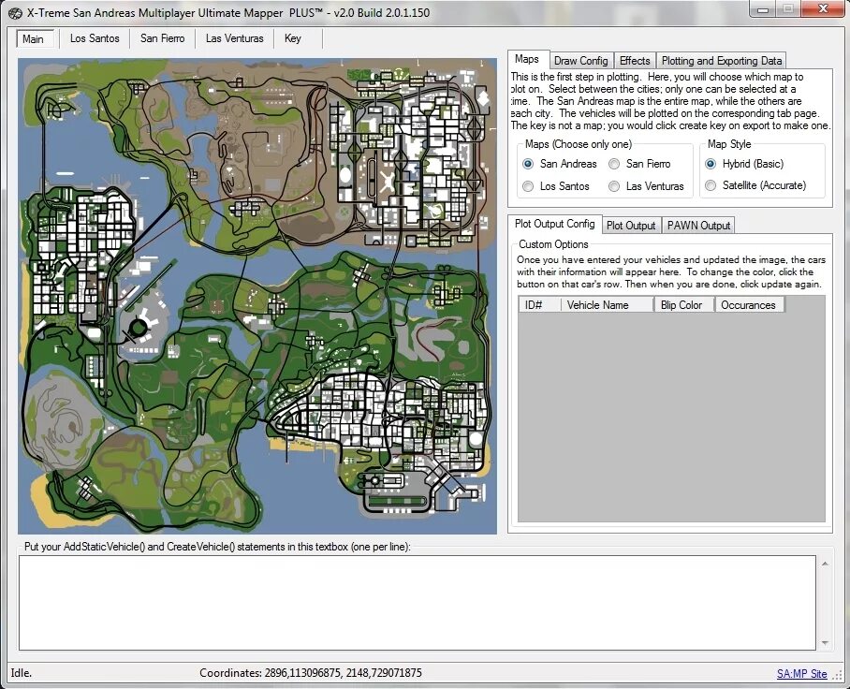Viewport: 850px width, 689px height.
Task: Click the Idle status text
Action: click(22, 673)
